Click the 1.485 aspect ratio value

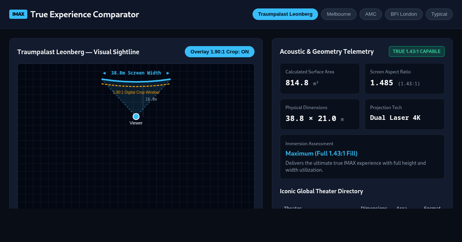point(382,83)
